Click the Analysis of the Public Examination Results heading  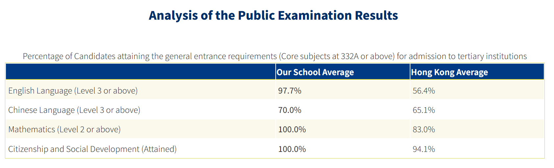coord(273,15)
